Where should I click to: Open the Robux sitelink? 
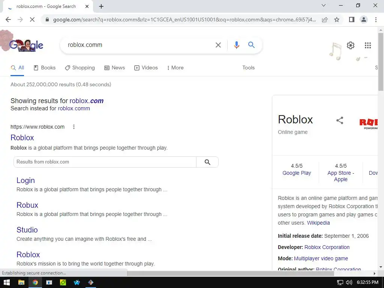(x=27, y=205)
